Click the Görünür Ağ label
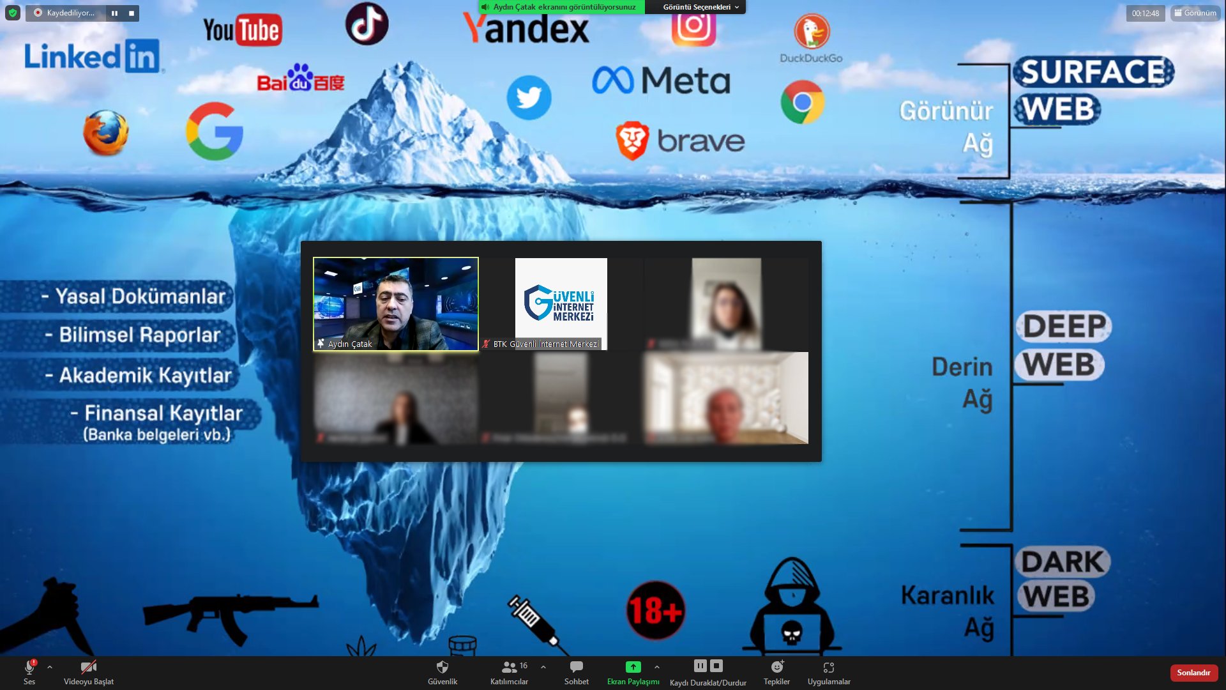The image size is (1226, 690). click(946, 127)
